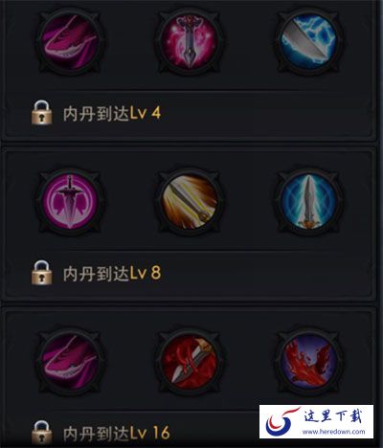The image size is (383, 448).
Task: Click the 内丹到达Lv 8 unlock requirement text
Action: (112, 274)
